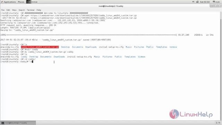Image resolution: width=222 pixels, height=125 pixels.
Task: Click the 'mv caddy_linux_amd64_custom.tar.gz caddy' command line
Action: pyautogui.click(x=37, y=52)
